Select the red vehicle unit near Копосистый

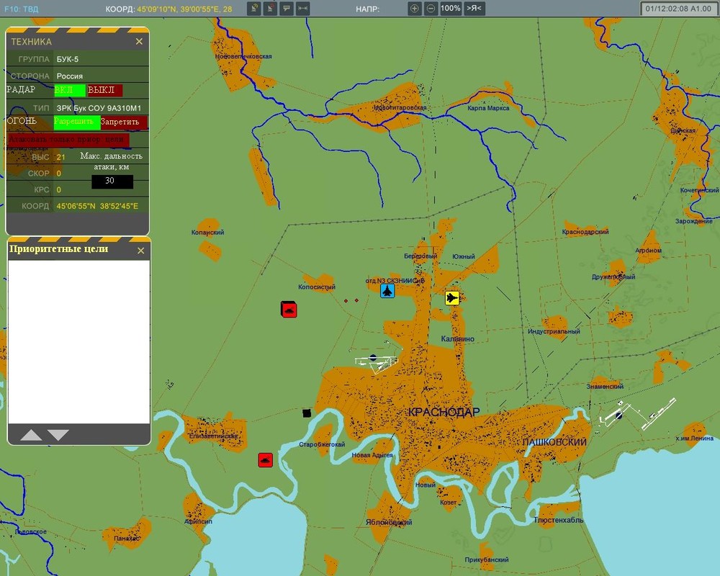tap(289, 310)
